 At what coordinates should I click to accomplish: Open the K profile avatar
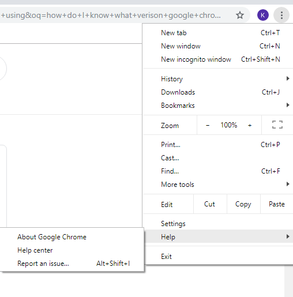(x=263, y=15)
